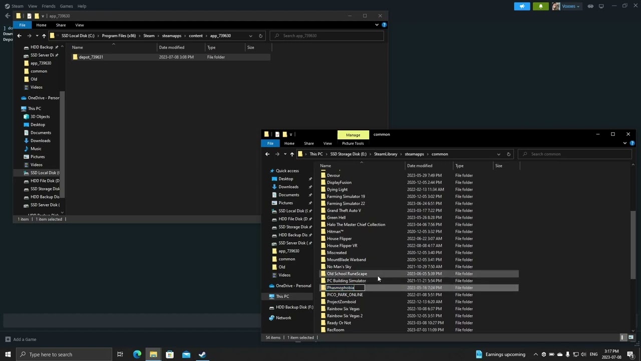Select SteamLibrary breadcrumb in address bar
Image resolution: width=641 pixels, height=361 pixels.
[x=386, y=154]
